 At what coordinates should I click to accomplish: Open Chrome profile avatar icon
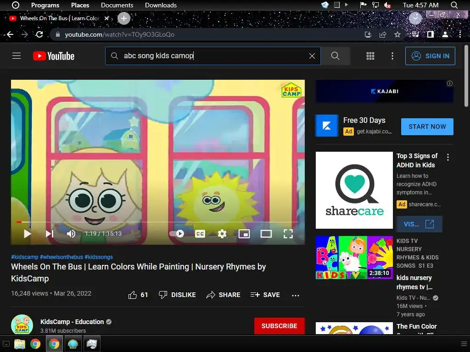445,34
